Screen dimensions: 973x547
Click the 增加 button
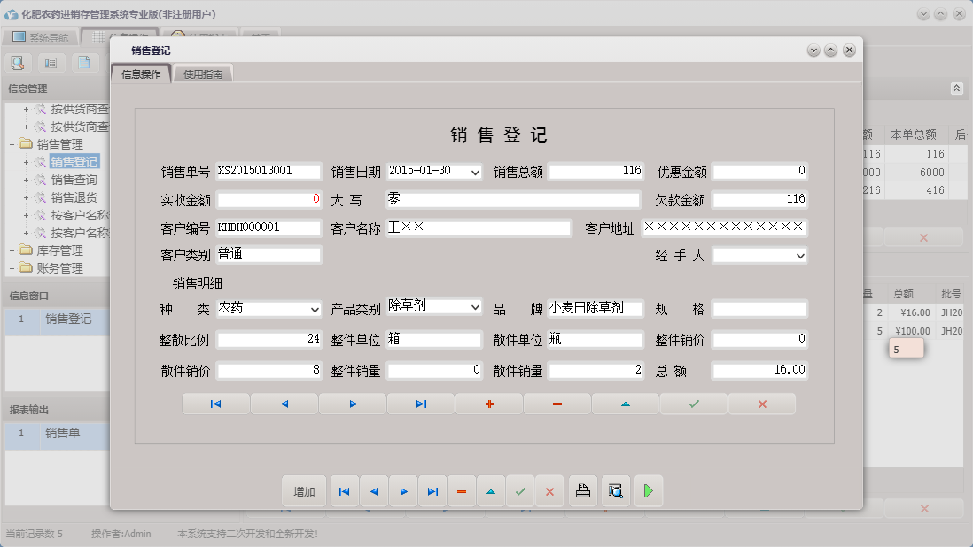[303, 490]
